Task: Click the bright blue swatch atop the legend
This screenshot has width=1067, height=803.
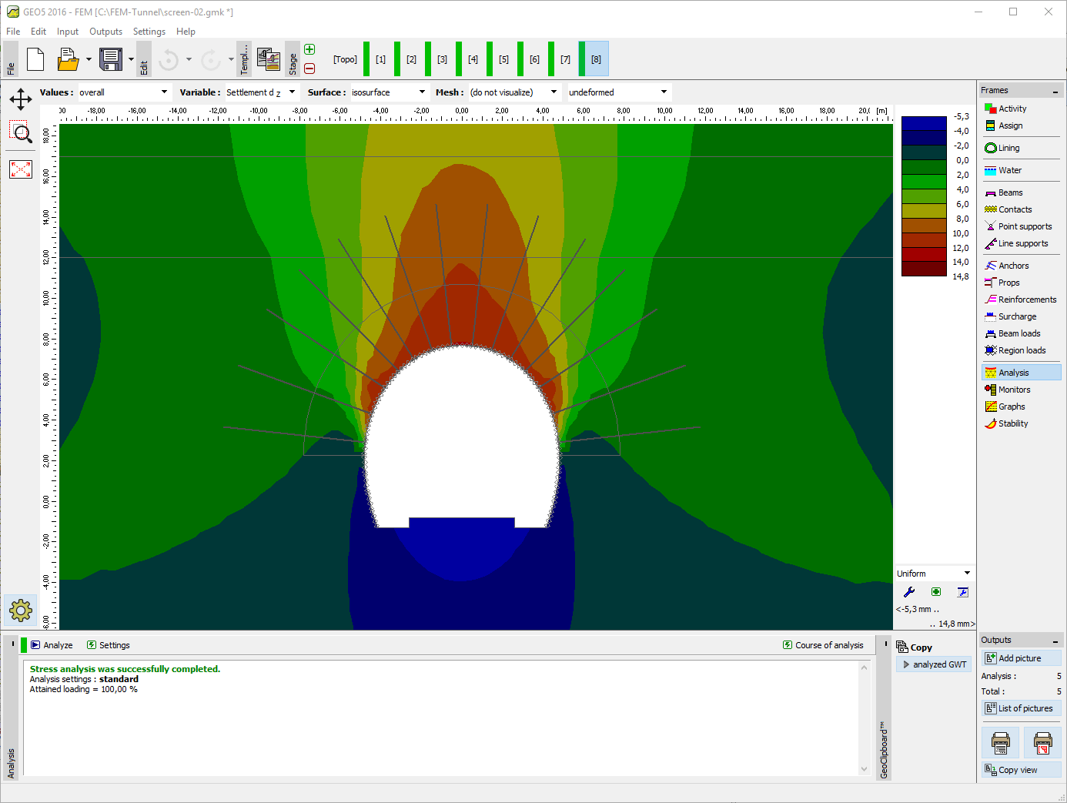Action: pyautogui.click(x=924, y=123)
